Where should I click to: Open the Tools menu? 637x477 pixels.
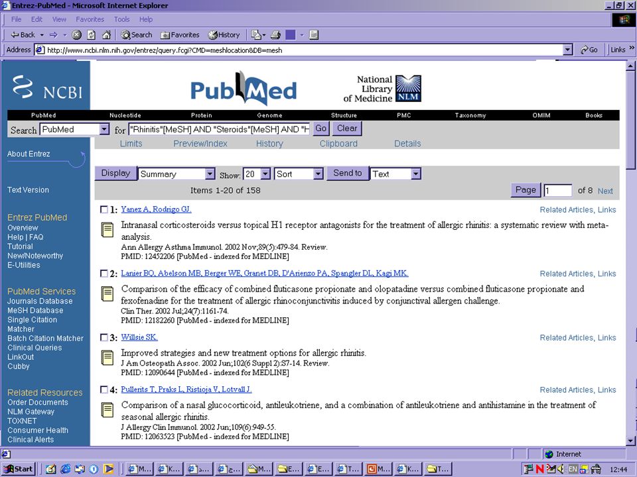click(121, 19)
